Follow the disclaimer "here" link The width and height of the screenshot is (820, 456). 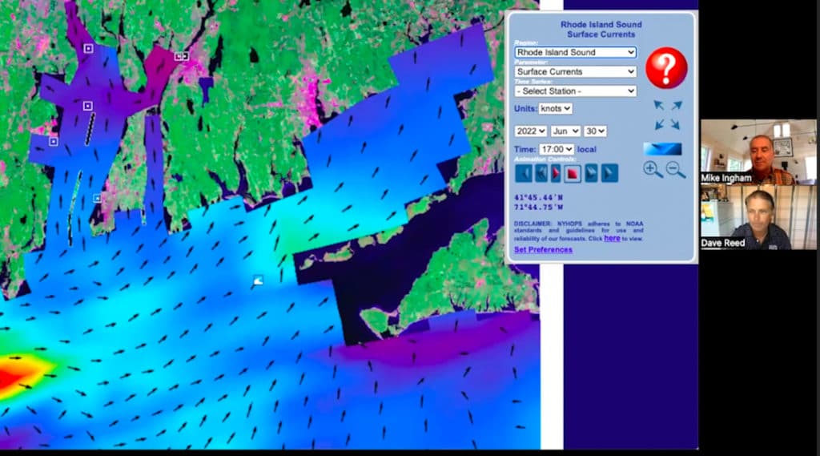coord(612,238)
